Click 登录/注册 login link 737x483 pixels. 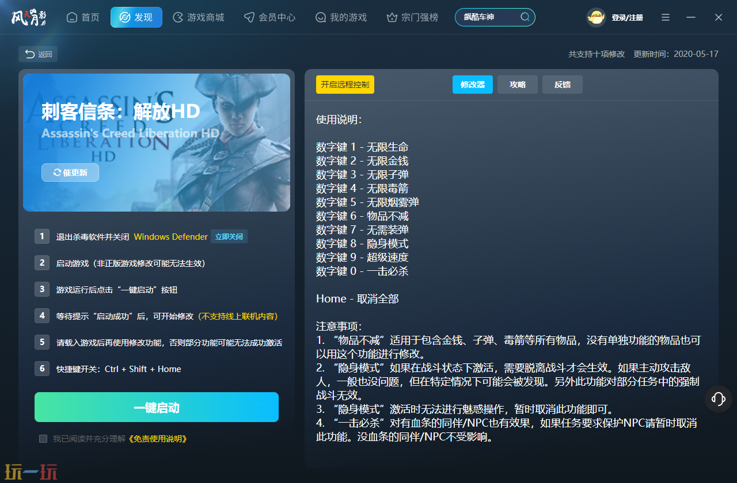pyautogui.click(x=628, y=18)
